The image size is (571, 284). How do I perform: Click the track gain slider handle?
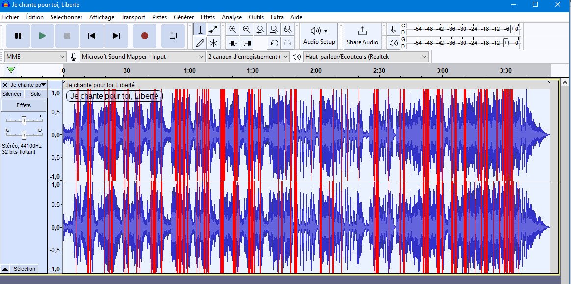(24, 120)
